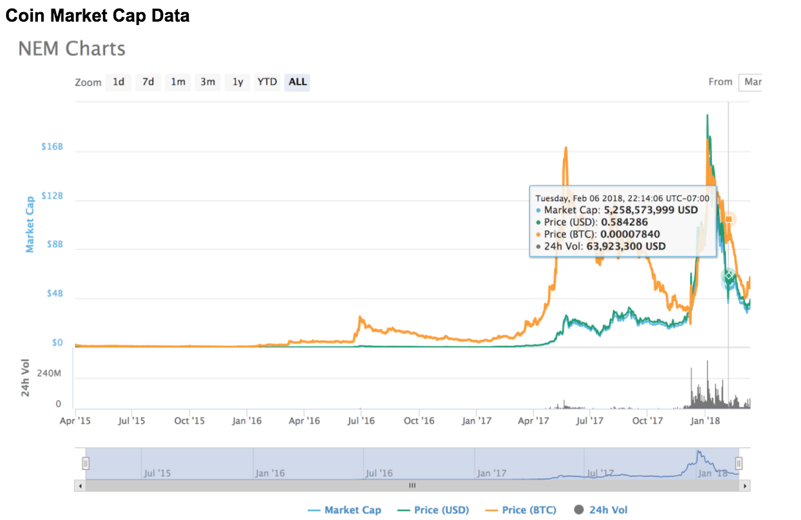This screenshot has width=801, height=520.
Task: Set chart zoom to 1y
Action: [x=237, y=83]
